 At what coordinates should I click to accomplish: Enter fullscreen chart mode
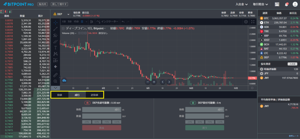pyautogui.click(x=253, y=22)
